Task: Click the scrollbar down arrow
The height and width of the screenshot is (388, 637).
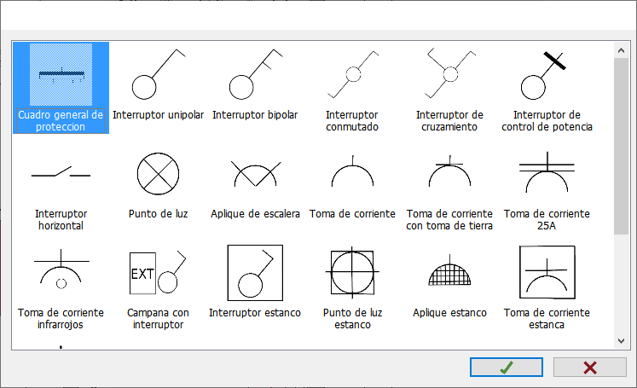Action: tap(621, 341)
